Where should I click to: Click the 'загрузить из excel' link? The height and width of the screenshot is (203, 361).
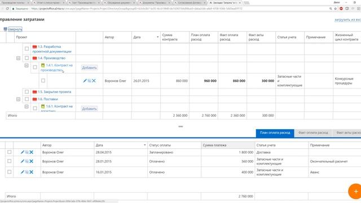tap(347, 20)
